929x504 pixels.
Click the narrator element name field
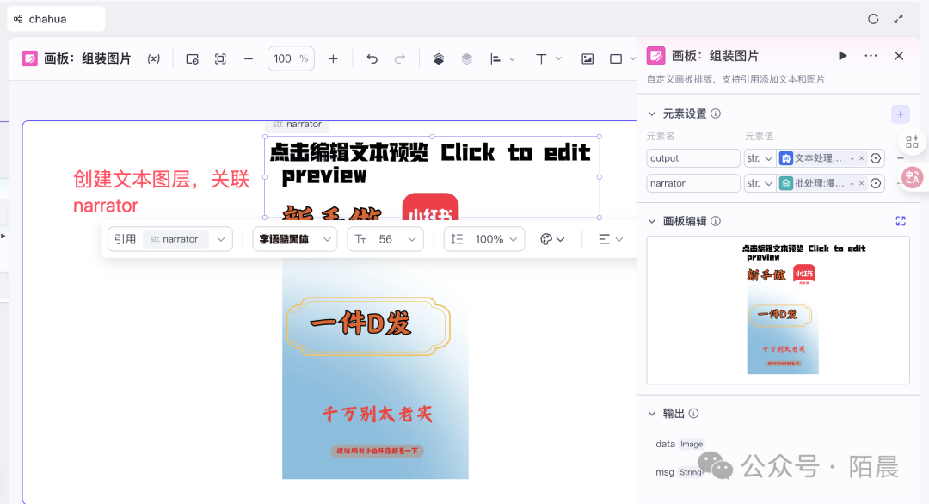(693, 183)
